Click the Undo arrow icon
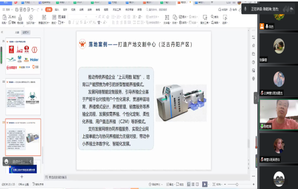 click(x=33, y=9)
